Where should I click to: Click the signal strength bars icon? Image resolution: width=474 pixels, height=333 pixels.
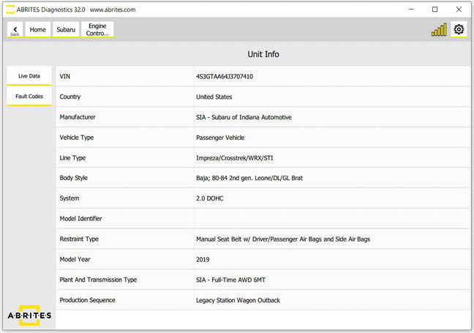tap(438, 31)
